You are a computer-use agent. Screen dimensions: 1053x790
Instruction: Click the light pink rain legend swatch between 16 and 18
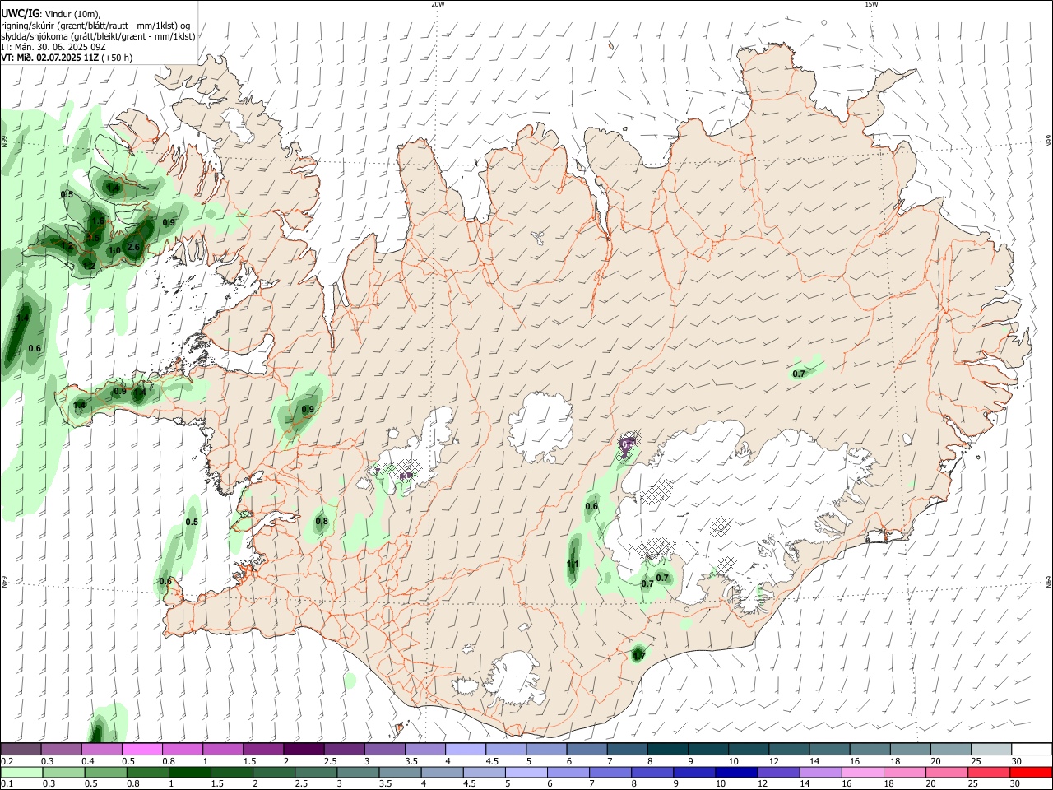tap(862, 772)
